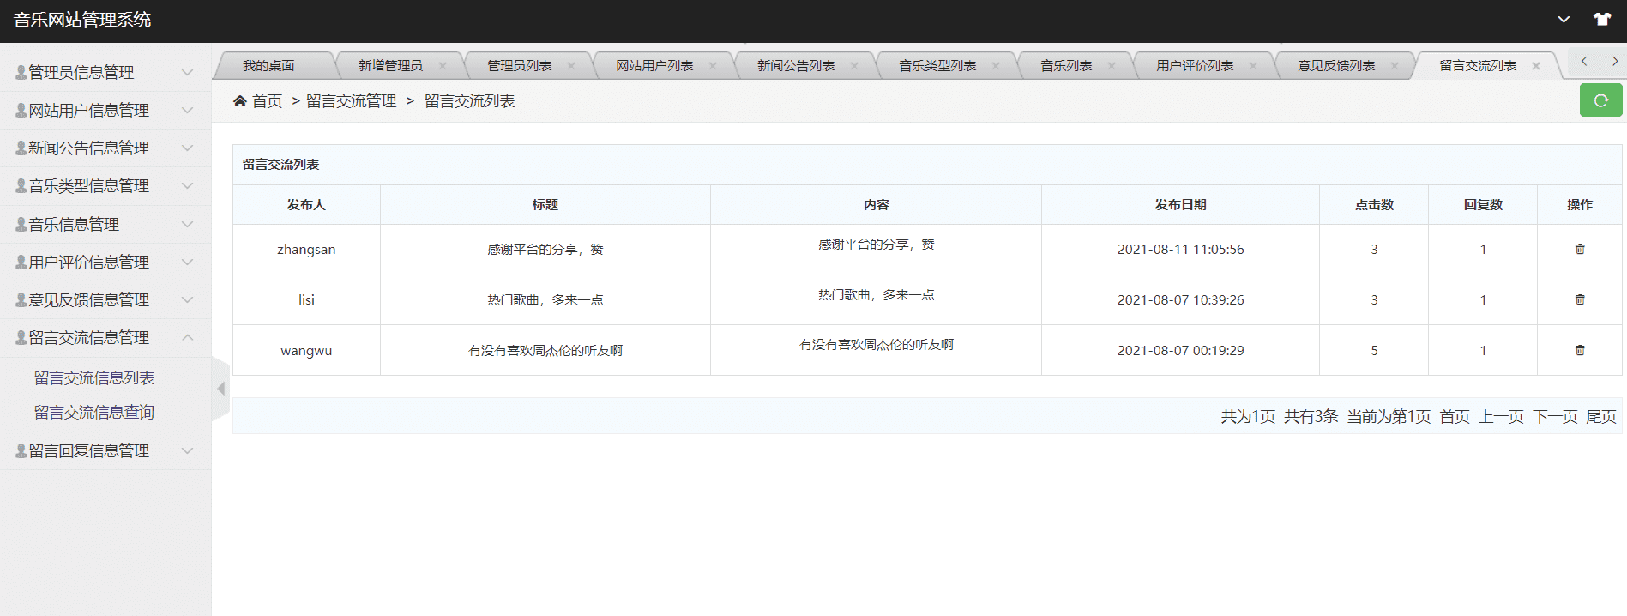Delete lisi's message with trash icon
Image resolution: width=1627 pixels, height=616 pixels.
coord(1579,299)
